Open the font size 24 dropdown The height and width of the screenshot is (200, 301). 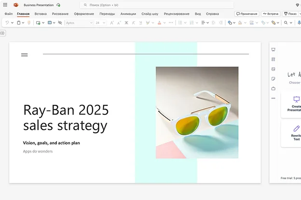(100, 23)
